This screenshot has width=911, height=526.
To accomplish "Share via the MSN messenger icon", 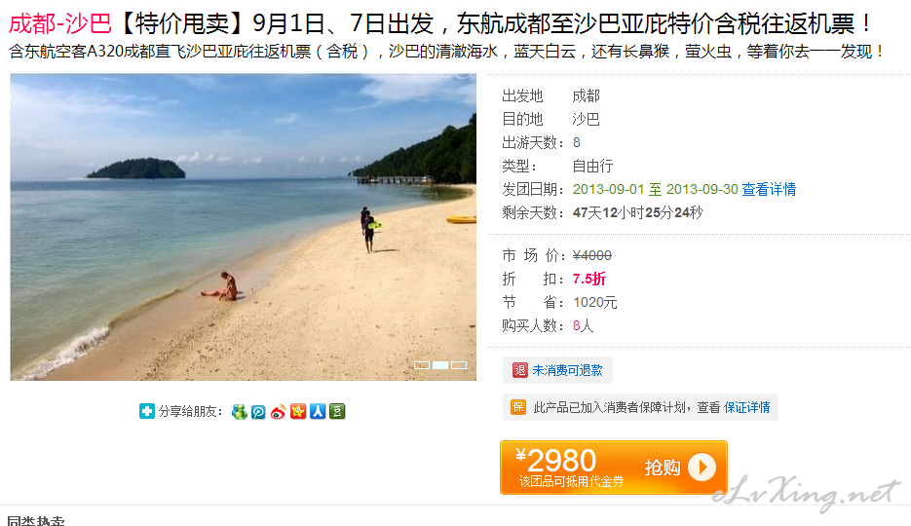I will coord(240,412).
